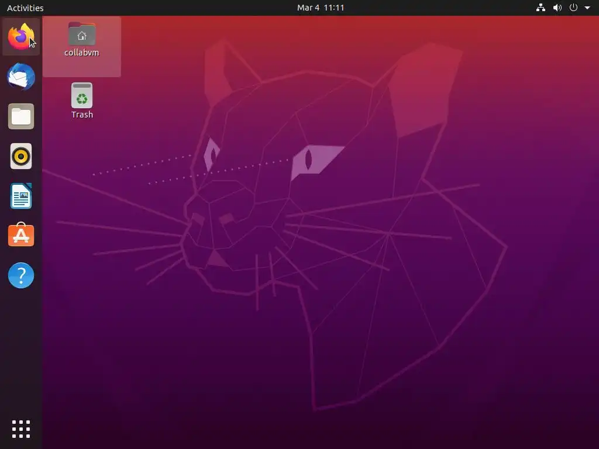
Task: Show Applications grid
Action: pyautogui.click(x=21, y=429)
